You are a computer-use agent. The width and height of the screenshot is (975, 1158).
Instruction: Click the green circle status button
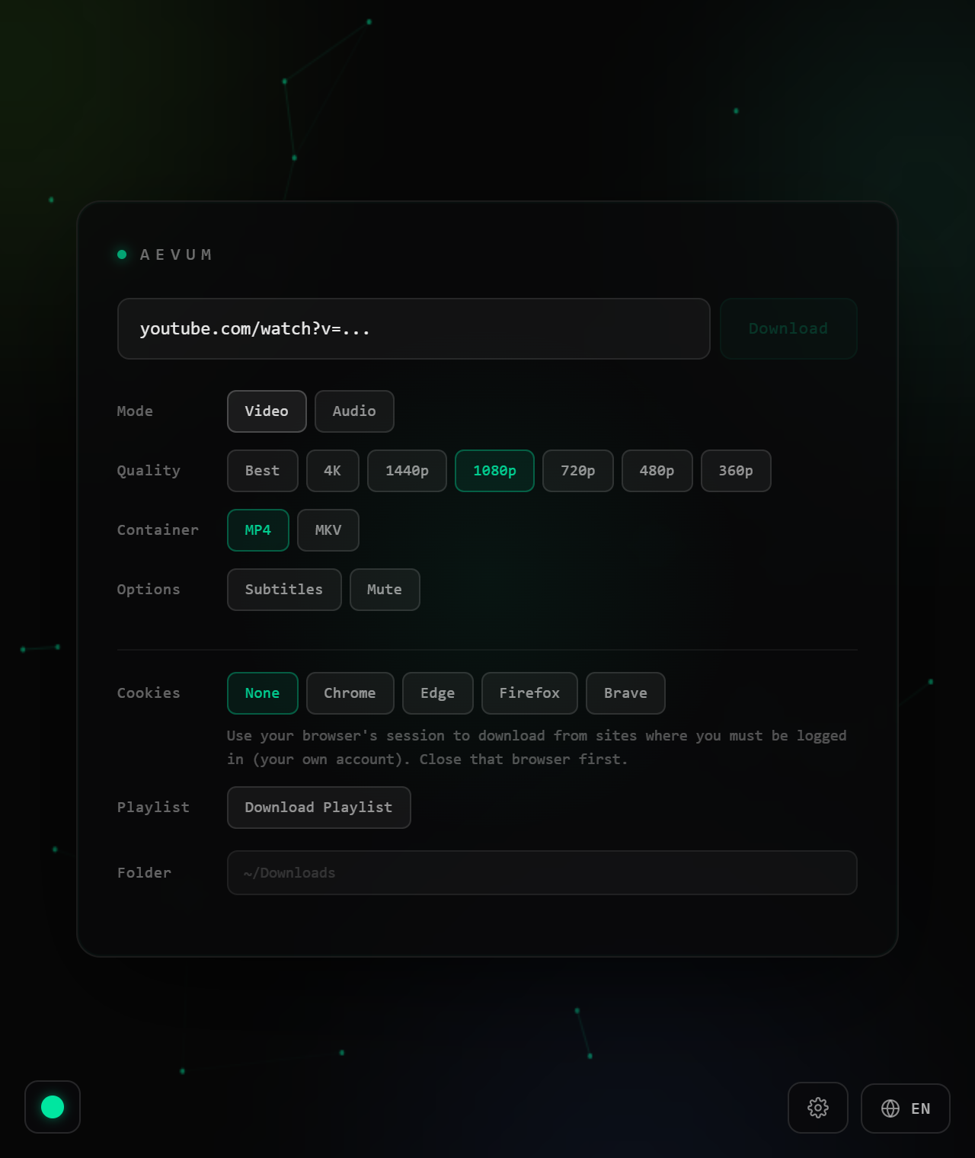[x=53, y=1107]
